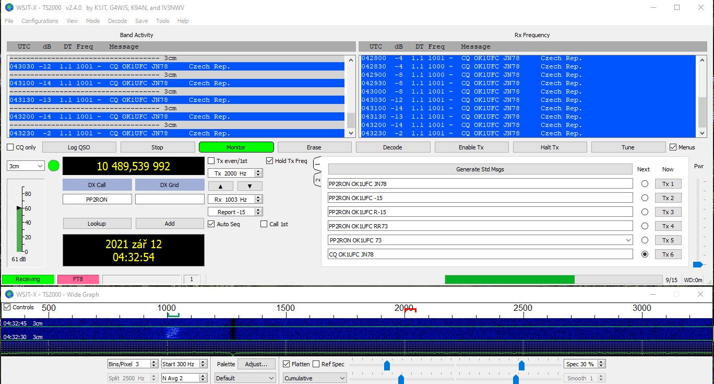
Task: Increment the Bins/Pixel spinner
Action: click(x=153, y=362)
